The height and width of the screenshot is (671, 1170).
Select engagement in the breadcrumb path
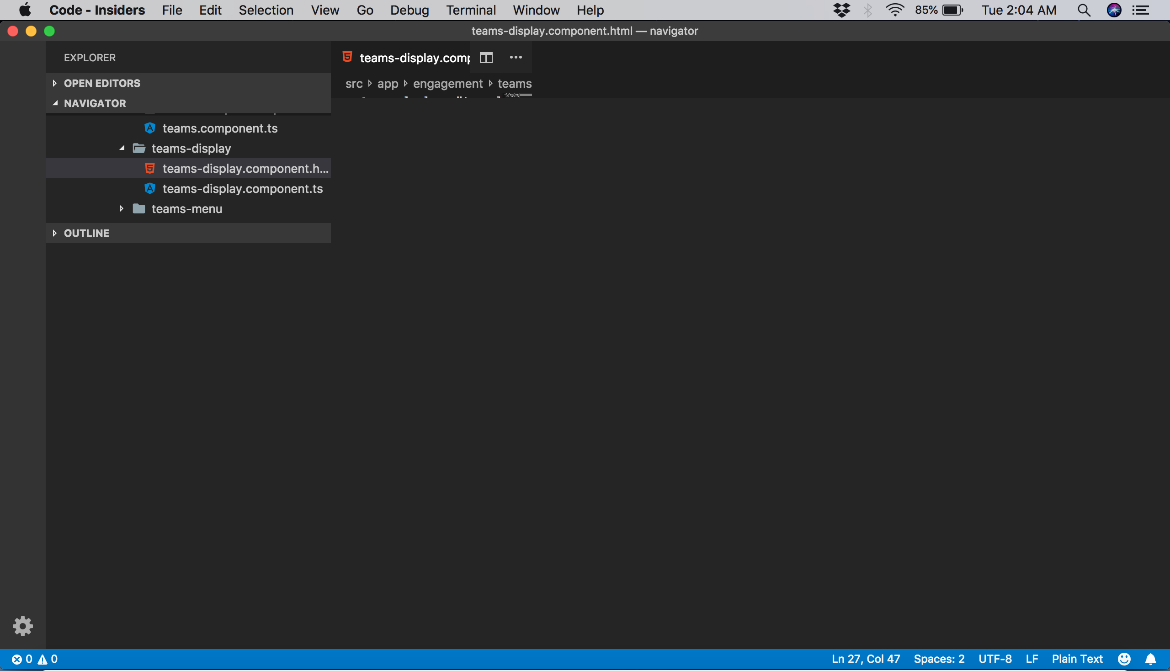[447, 83]
